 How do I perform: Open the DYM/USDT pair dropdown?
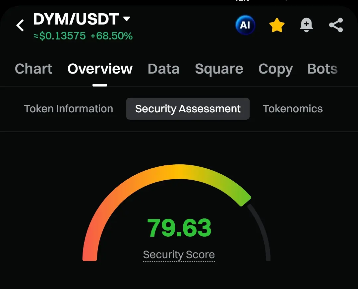point(127,19)
